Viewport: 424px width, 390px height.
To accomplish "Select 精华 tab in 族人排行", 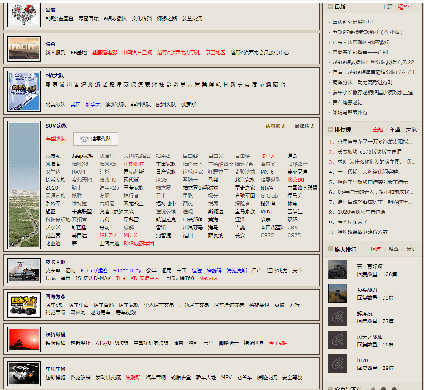I will [394, 249].
